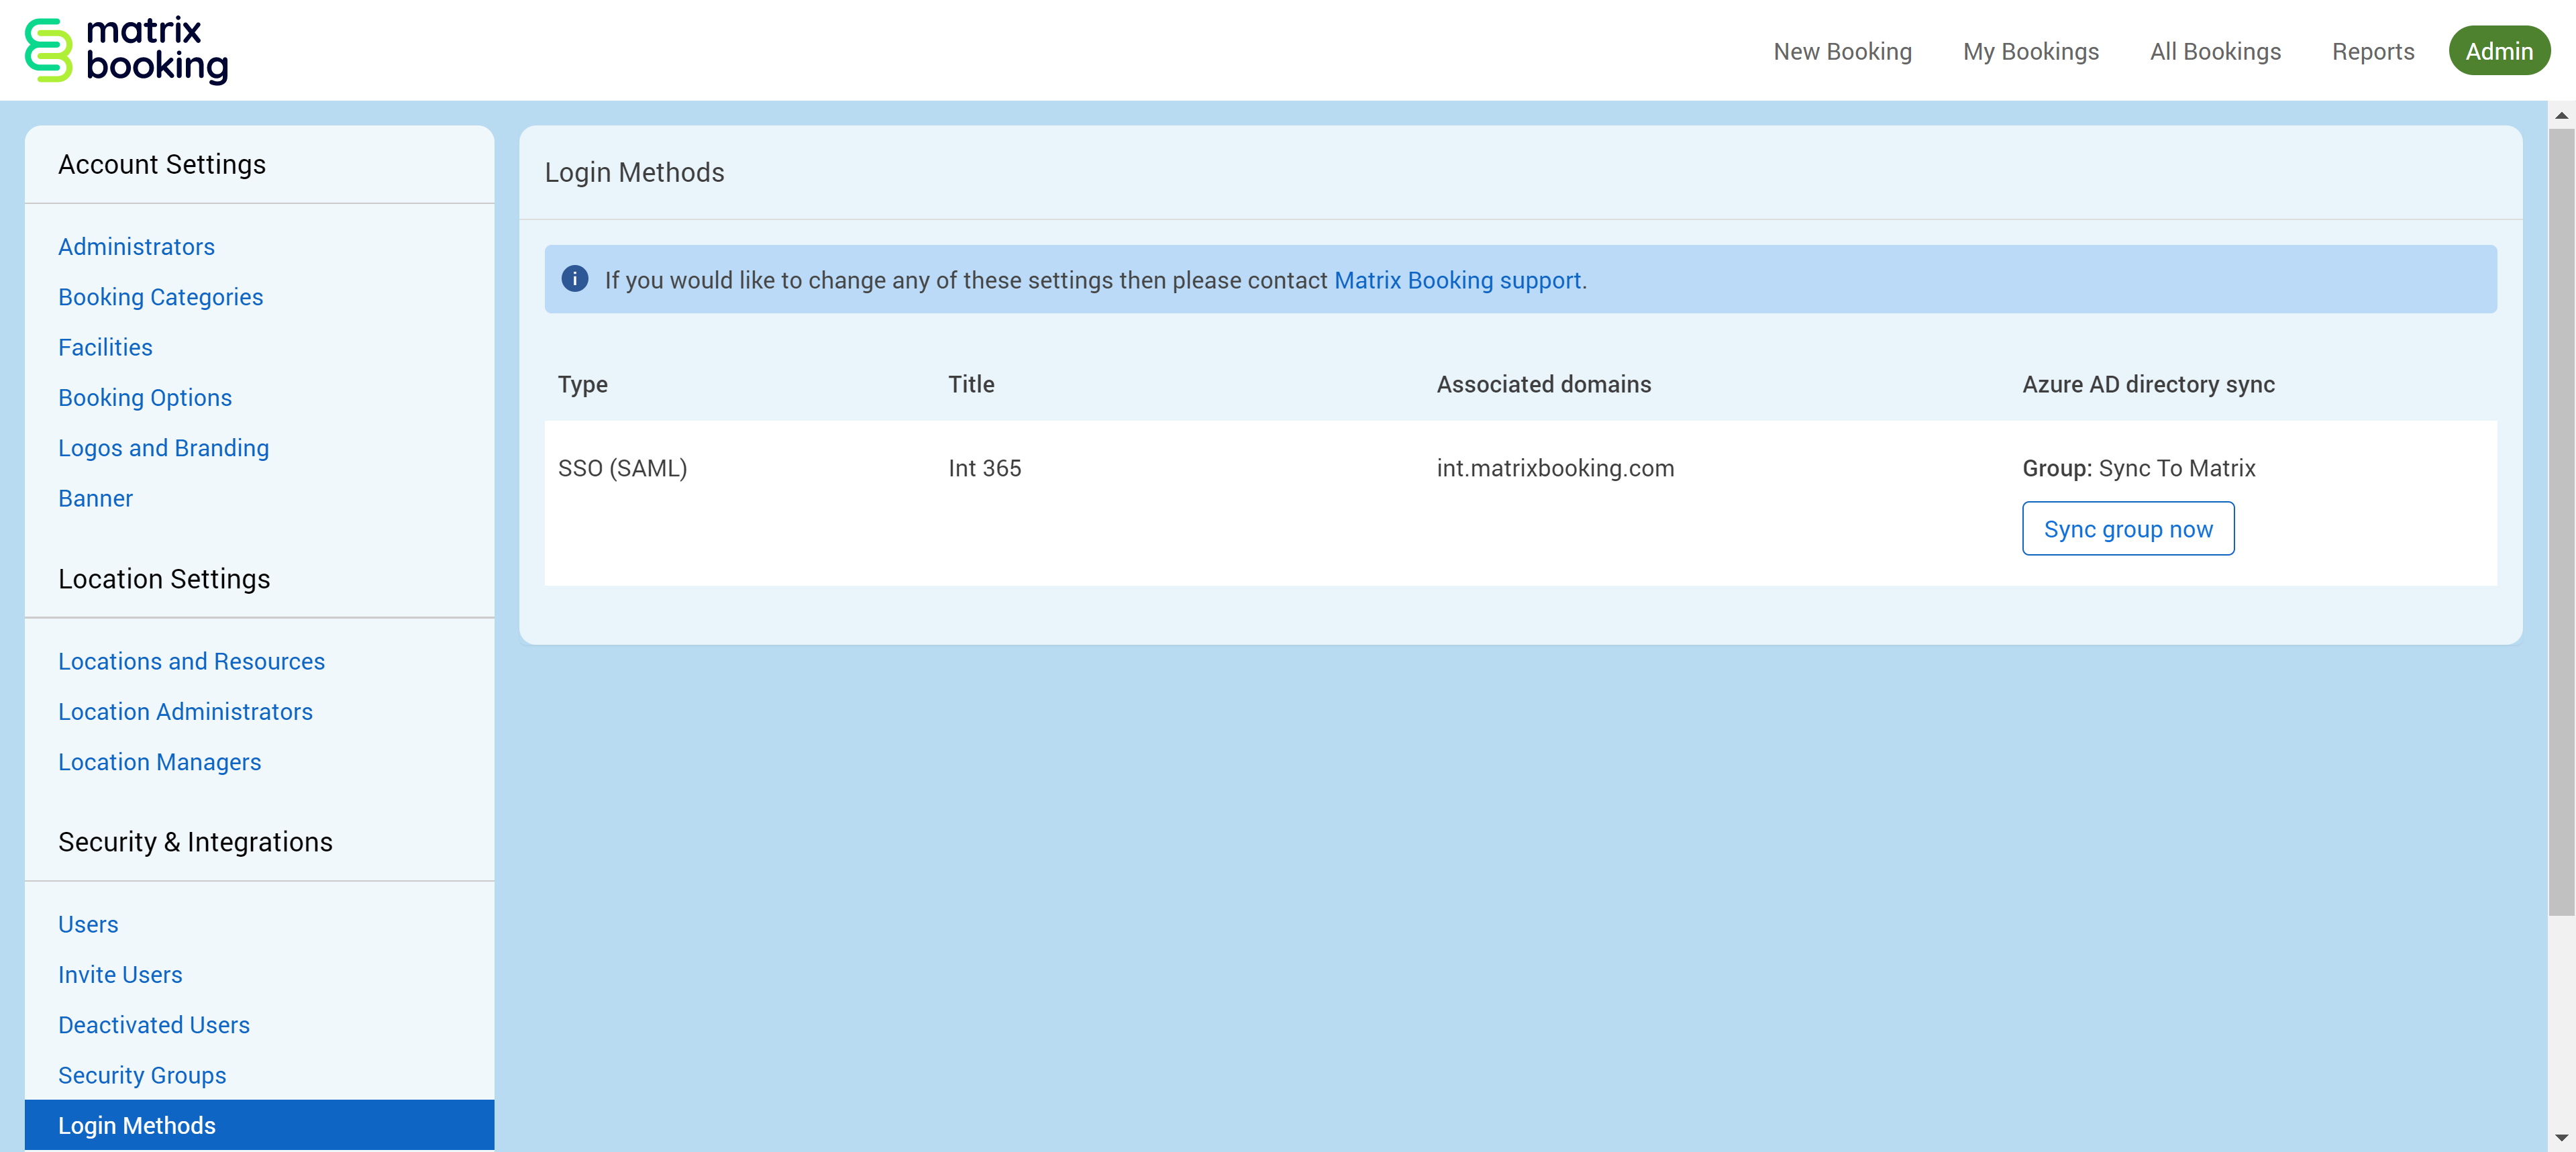Viewport: 2576px width, 1152px height.
Task: Select the Admin nav button
Action: tap(2498, 51)
